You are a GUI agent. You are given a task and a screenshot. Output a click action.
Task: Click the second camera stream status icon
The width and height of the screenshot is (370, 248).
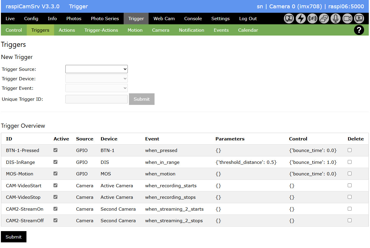coord(289,19)
